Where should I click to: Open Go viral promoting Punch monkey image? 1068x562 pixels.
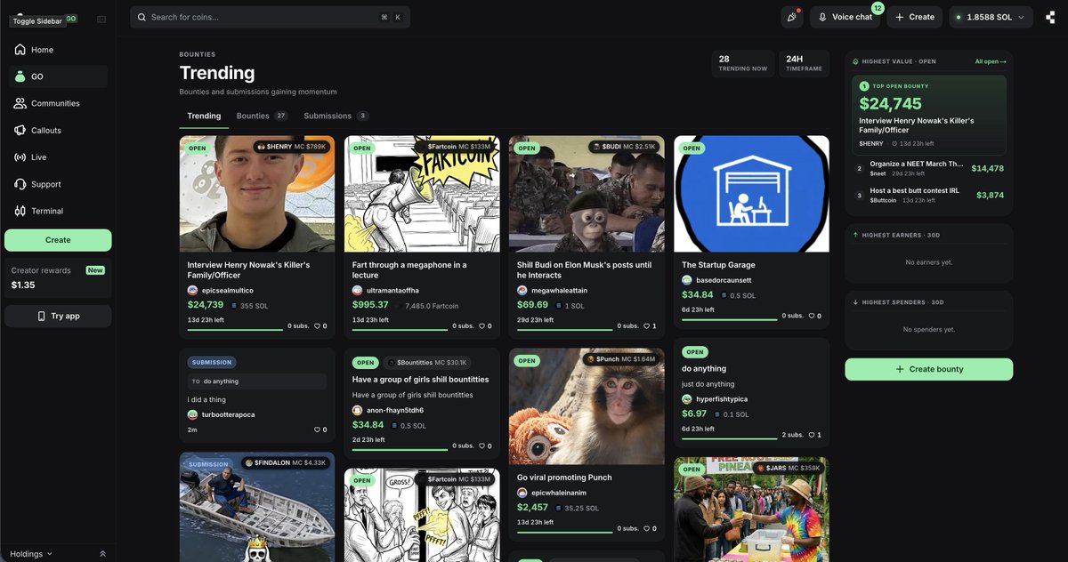point(587,406)
